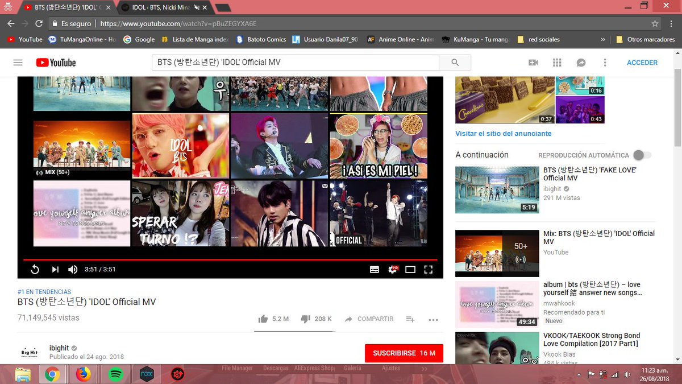Open Firefox from the taskbar
The image size is (682, 384).
[84, 374]
